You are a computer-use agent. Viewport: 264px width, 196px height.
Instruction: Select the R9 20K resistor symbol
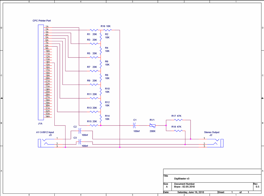coord(94,85)
